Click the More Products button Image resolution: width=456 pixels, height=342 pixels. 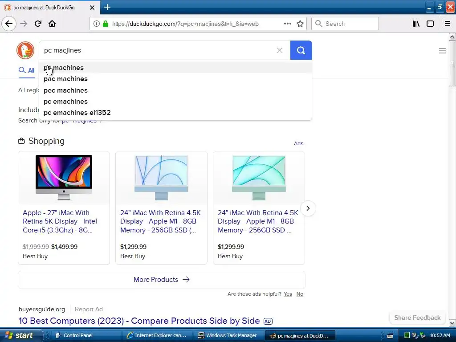(x=162, y=280)
